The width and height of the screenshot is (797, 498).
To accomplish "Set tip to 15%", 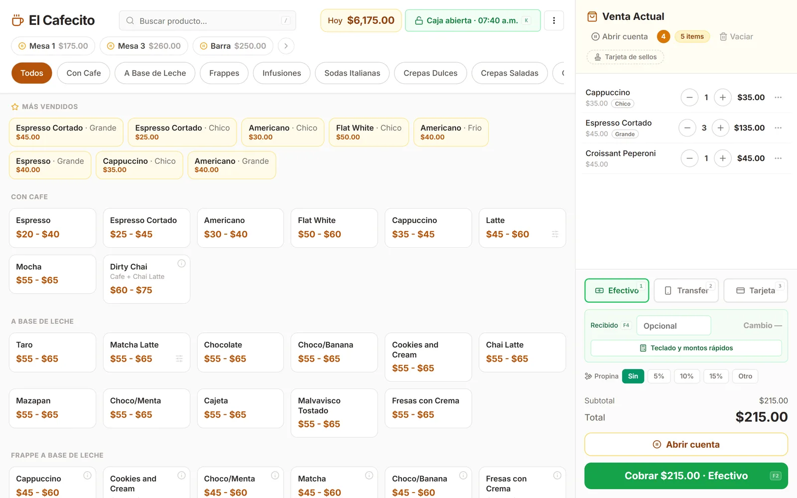I will 716,376.
